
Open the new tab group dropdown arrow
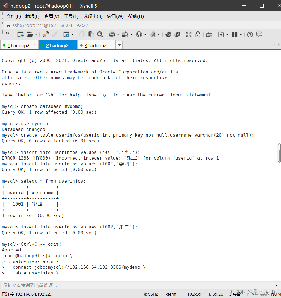227,35
